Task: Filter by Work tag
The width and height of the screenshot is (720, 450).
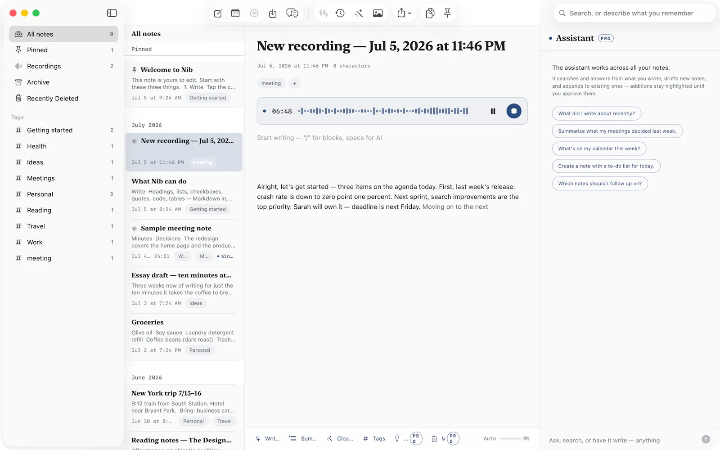Action: (63, 242)
